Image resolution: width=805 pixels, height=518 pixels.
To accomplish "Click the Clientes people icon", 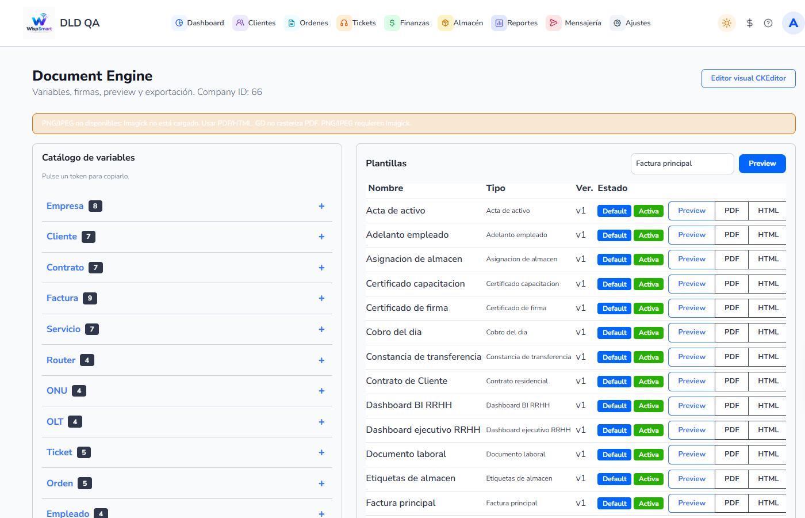I will (240, 23).
